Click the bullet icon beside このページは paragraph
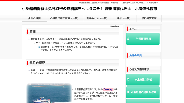Image resolution: width=184 pixels, height=103 pixels. click(x=29, y=70)
